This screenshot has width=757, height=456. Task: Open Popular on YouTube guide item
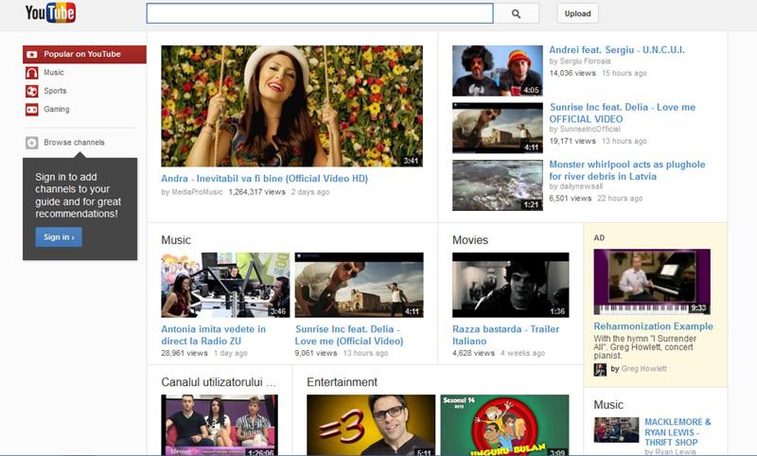point(82,55)
